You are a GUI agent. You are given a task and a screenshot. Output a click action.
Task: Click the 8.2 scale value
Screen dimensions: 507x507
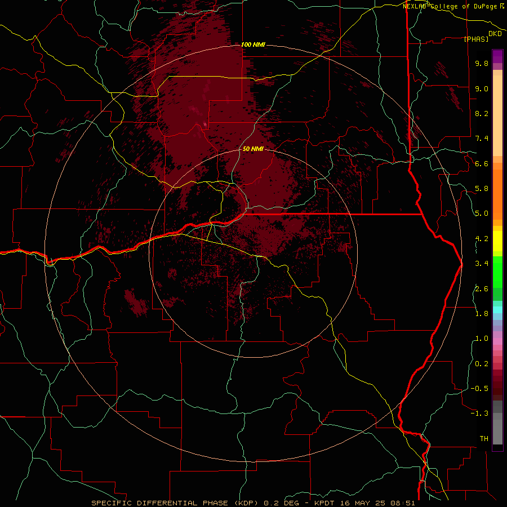482,113
